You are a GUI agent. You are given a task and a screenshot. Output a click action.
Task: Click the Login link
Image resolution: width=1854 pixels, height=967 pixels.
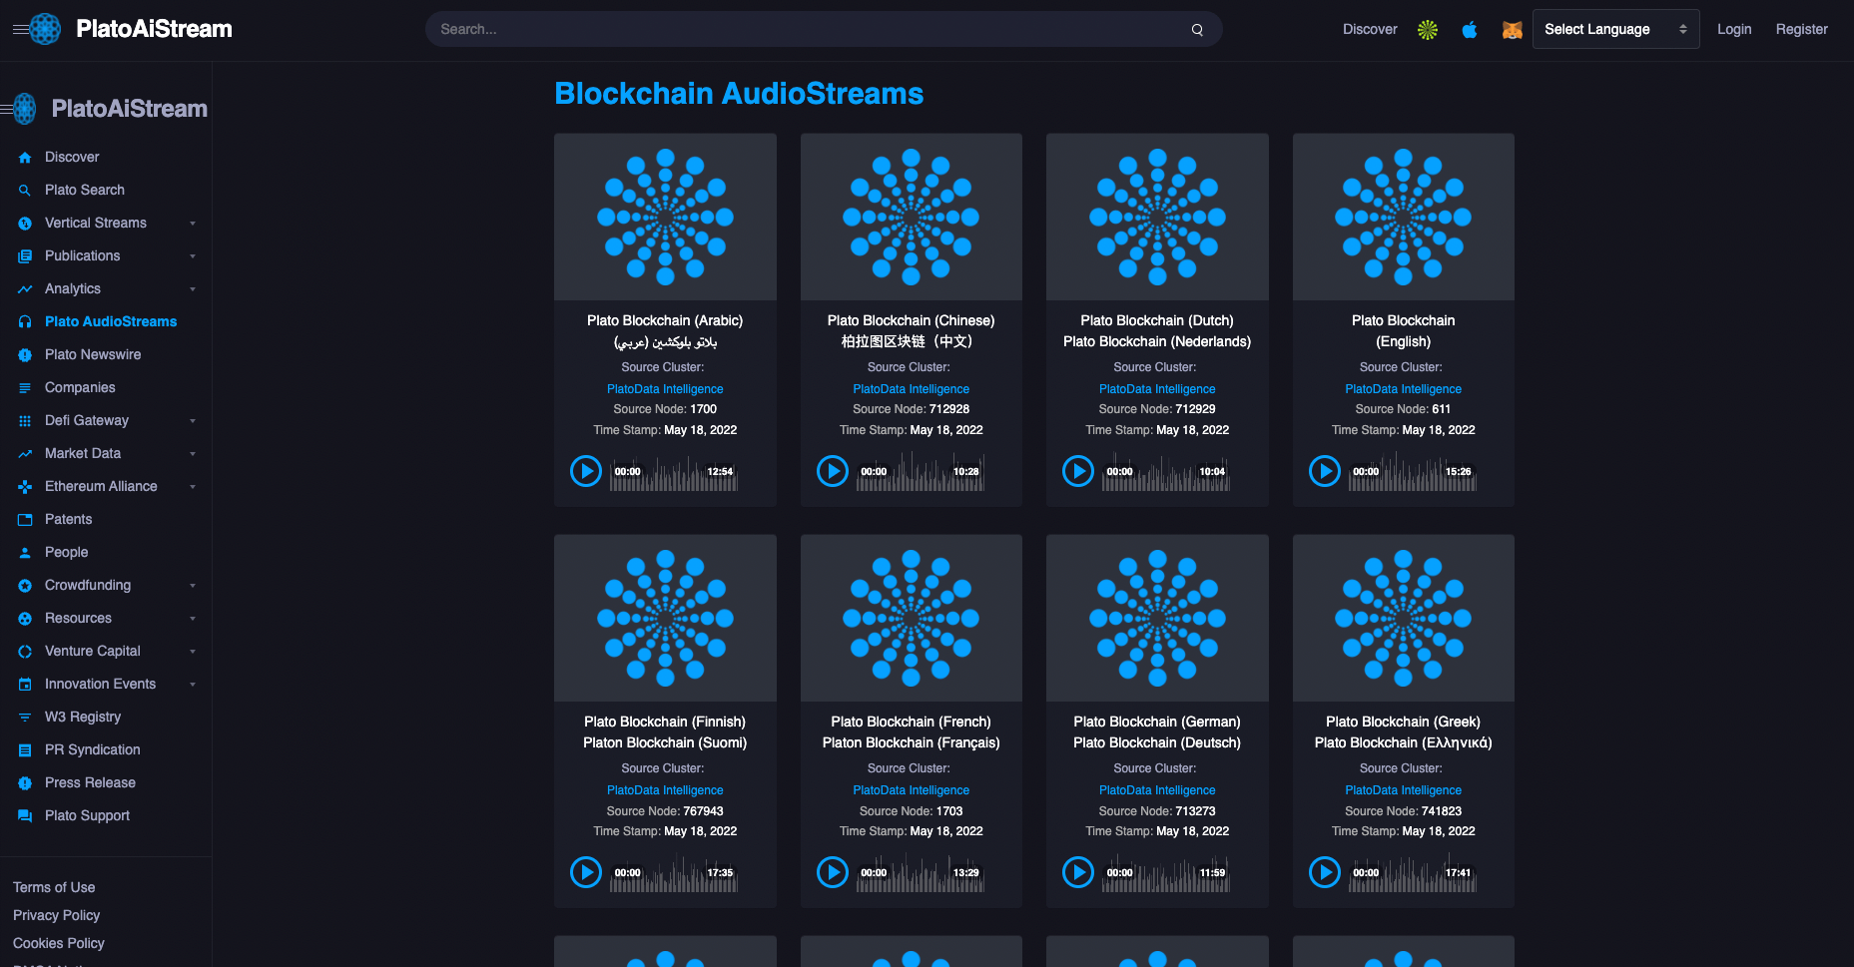click(1734, 30)
